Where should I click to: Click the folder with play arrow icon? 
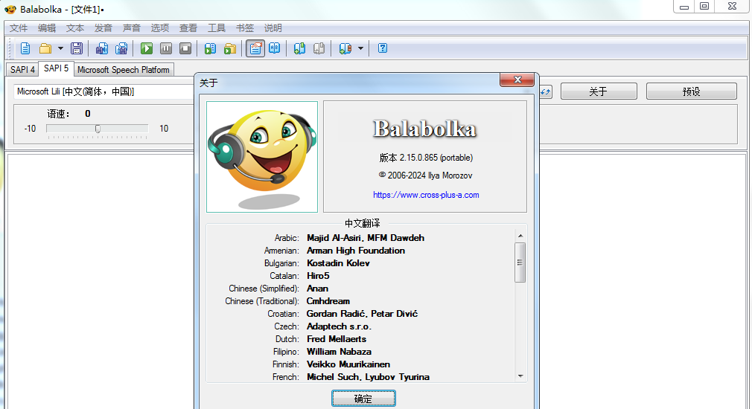[230, 48]
